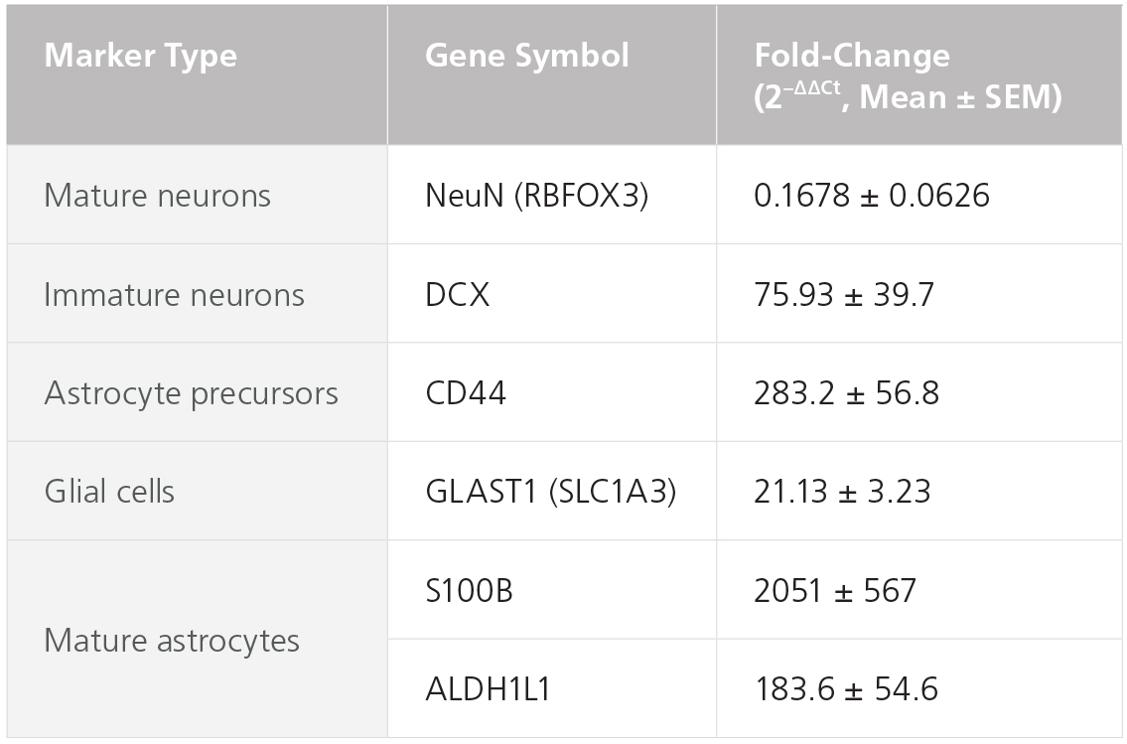This screenshot has height=744, width=1127.
Task: Click the 283.2 ± 56.8 value
Action: (847, 392)
